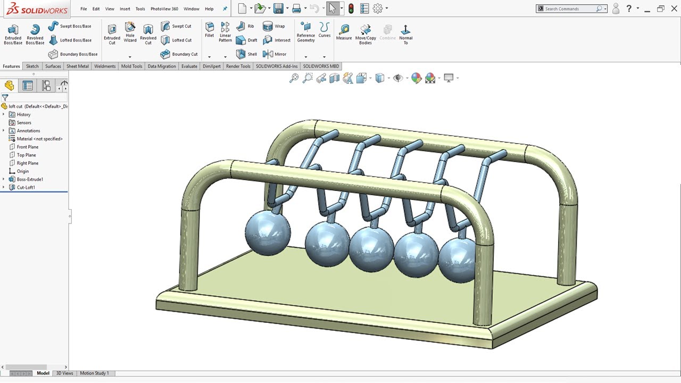Select the Boundary Cut tool
The width and height of the screenshot is (681, 383).
(179, 54)
